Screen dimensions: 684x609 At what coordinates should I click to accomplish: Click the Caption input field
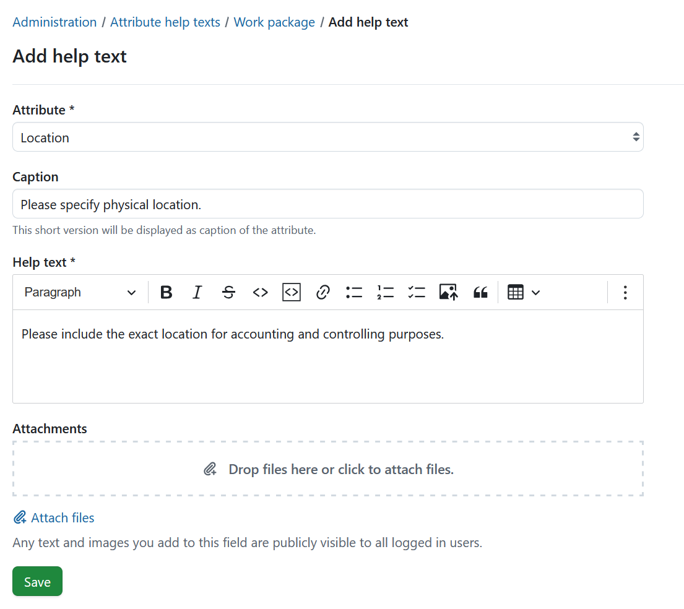pyautogui.click(x=328, y=204)
